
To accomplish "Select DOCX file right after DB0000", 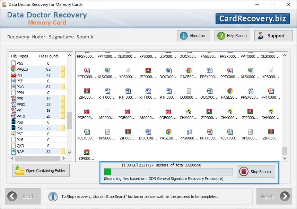I will [209, 91].
